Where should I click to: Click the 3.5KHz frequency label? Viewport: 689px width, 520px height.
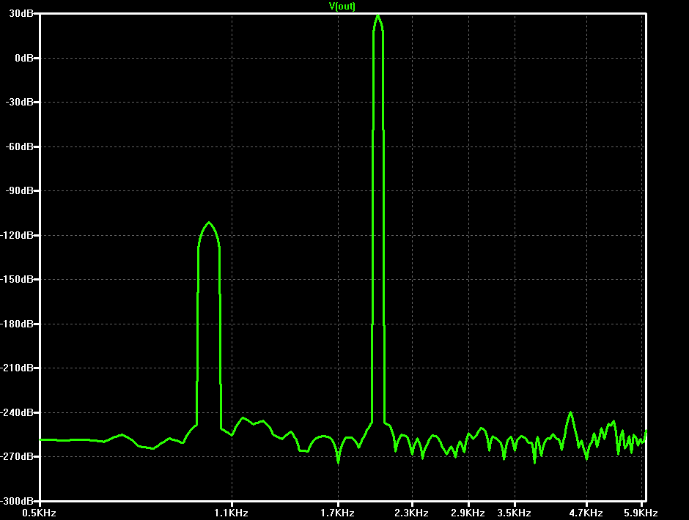pos(514,513)
